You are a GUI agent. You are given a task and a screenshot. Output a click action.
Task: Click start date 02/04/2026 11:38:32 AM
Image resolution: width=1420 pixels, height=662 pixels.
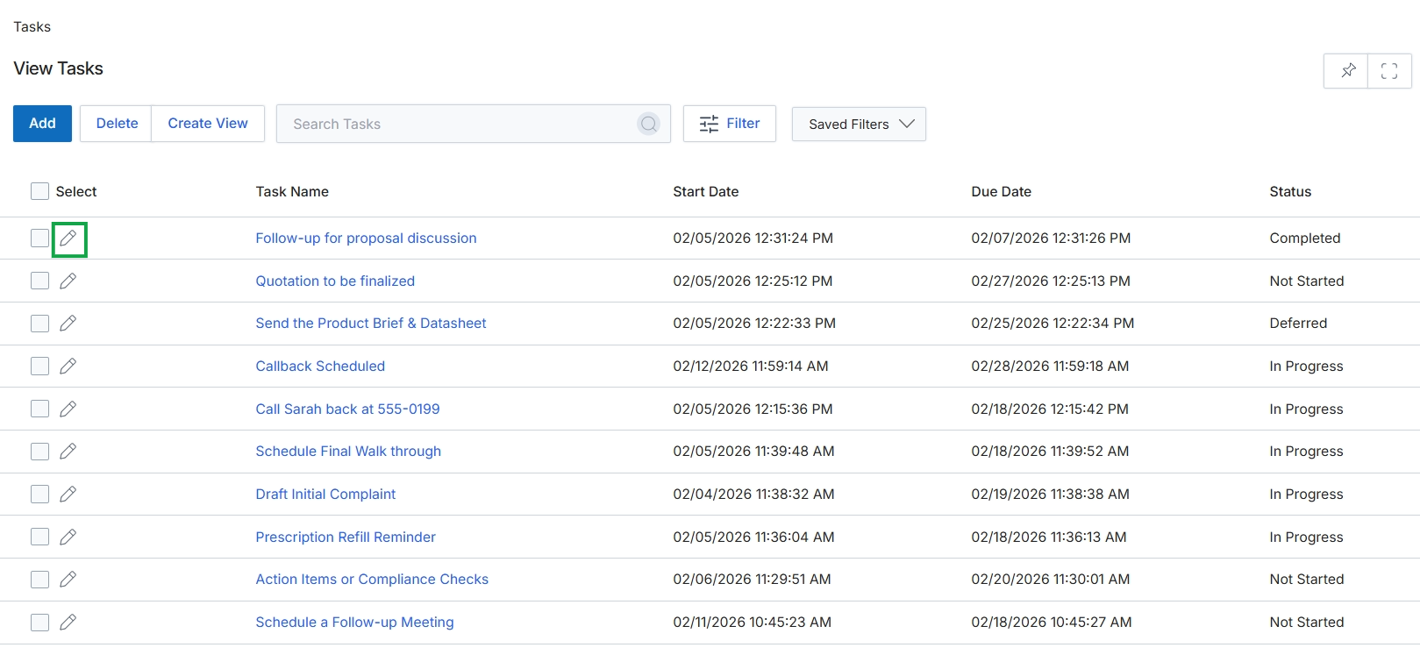(x=753, y=494)
